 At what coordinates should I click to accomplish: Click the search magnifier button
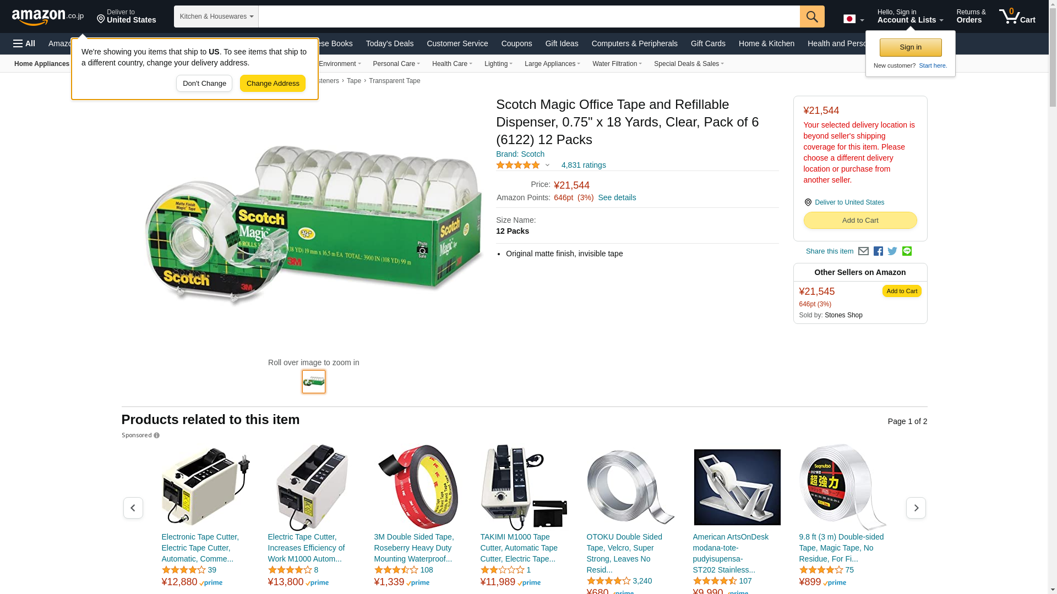(812, 16)
